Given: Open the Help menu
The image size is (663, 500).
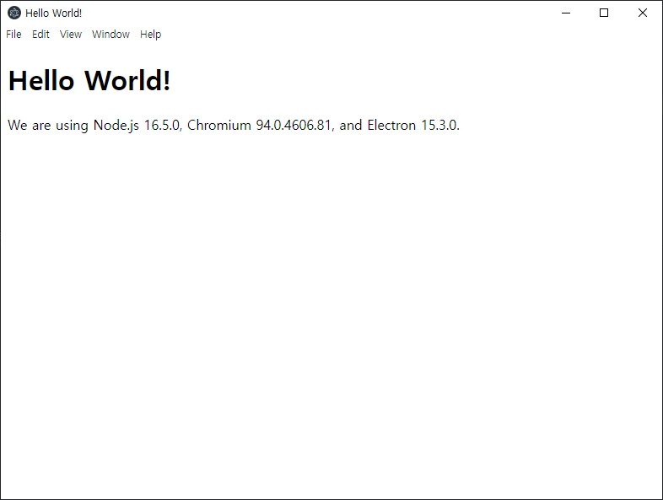Looking at the screenshot, I should click(150, 35).
